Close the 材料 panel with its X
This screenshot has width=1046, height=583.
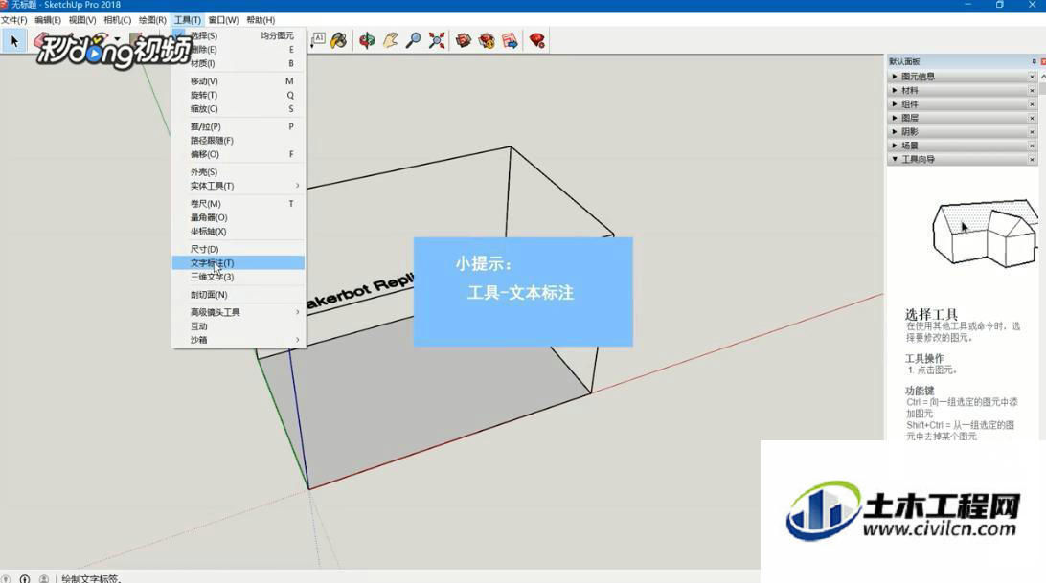tap(1032, 90)
